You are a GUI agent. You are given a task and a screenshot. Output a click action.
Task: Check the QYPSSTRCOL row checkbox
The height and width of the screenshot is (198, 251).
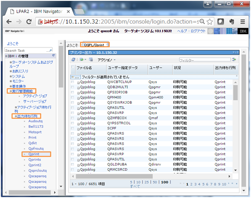tap(73, 123)
